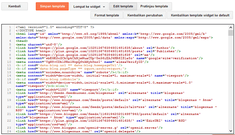Place cursor on the <!DOCTYPE html> line

pyautogui.click(x=31, y=31)
